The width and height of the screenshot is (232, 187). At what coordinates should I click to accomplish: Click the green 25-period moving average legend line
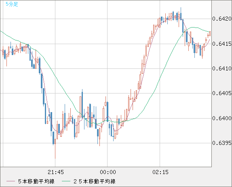[66, 181]
